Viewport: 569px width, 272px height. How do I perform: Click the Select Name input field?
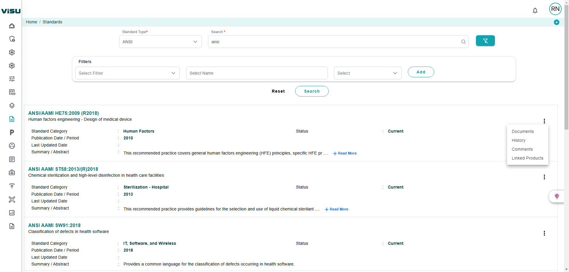257,73
